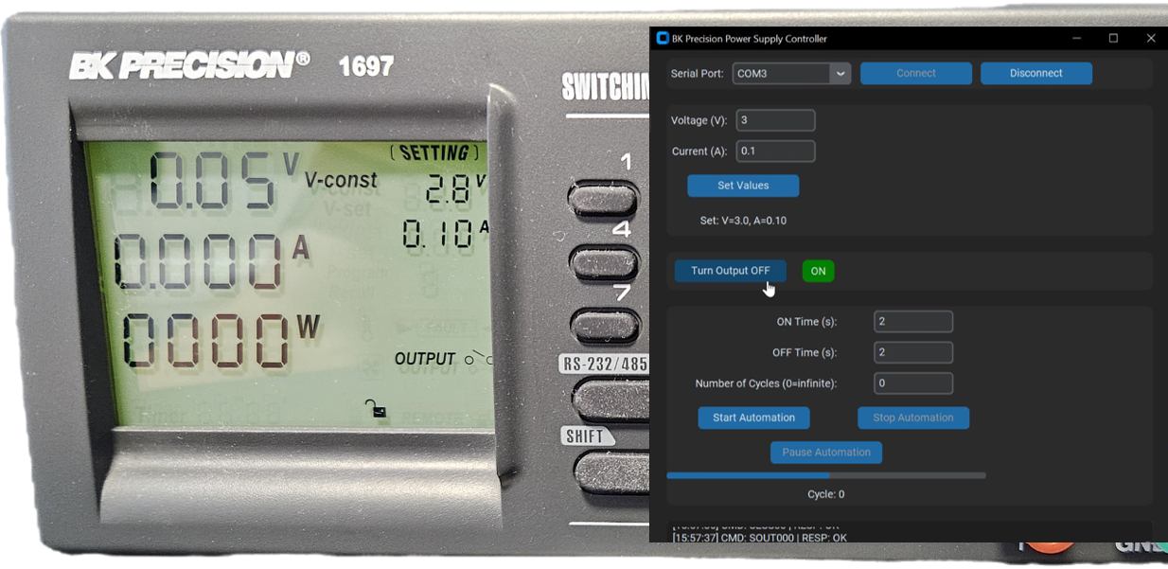Maximize the Power Supply Controller window
Screen dimensions: 1168x569
tap(1113, 39)
